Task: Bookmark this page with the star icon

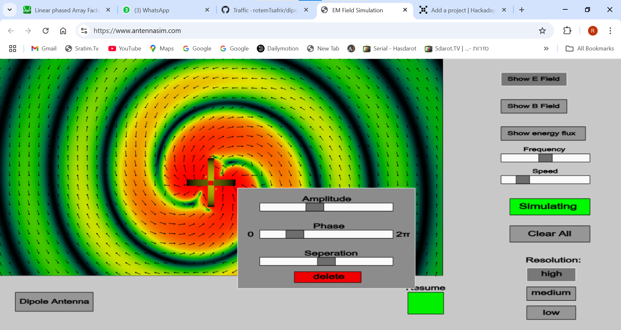Action: [542, 31]
